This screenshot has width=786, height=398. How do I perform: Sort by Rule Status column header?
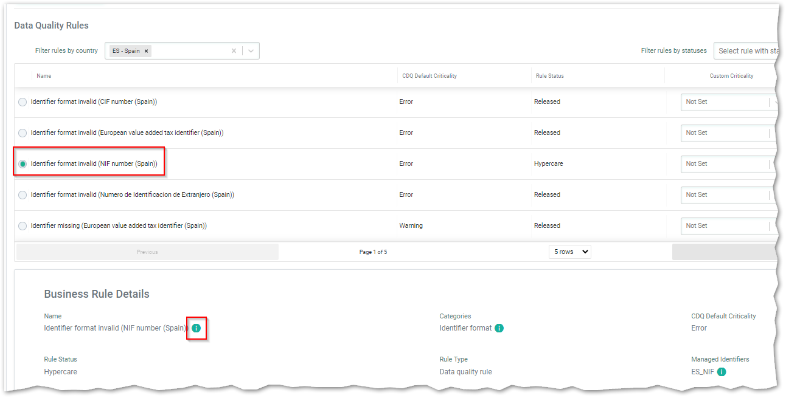point(549,76)
